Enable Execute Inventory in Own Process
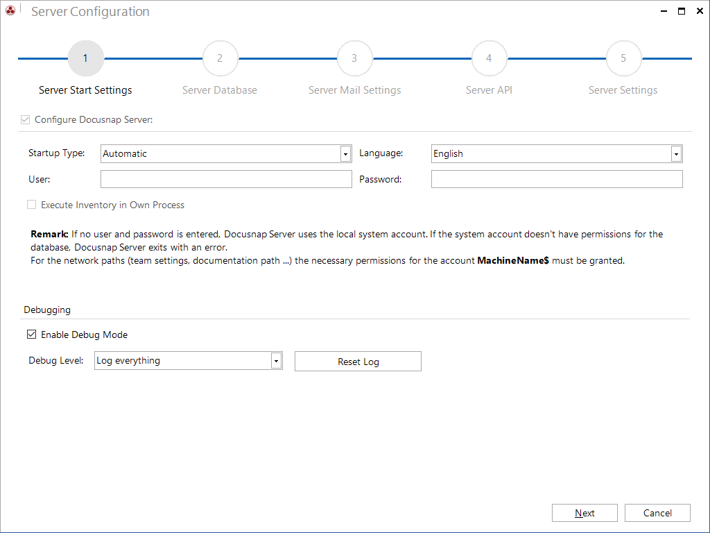This screenshot has height=533, width=710. pyautogui.click(x=32, y=205)
